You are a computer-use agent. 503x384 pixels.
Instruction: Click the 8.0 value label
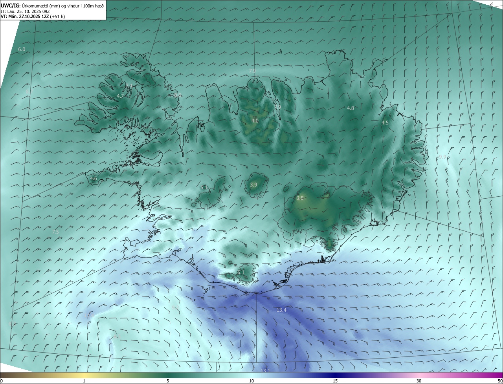click(x=177, y=95)
